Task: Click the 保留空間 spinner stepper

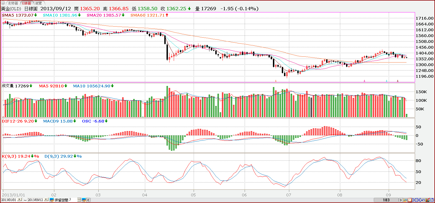Action: point(79,200)
